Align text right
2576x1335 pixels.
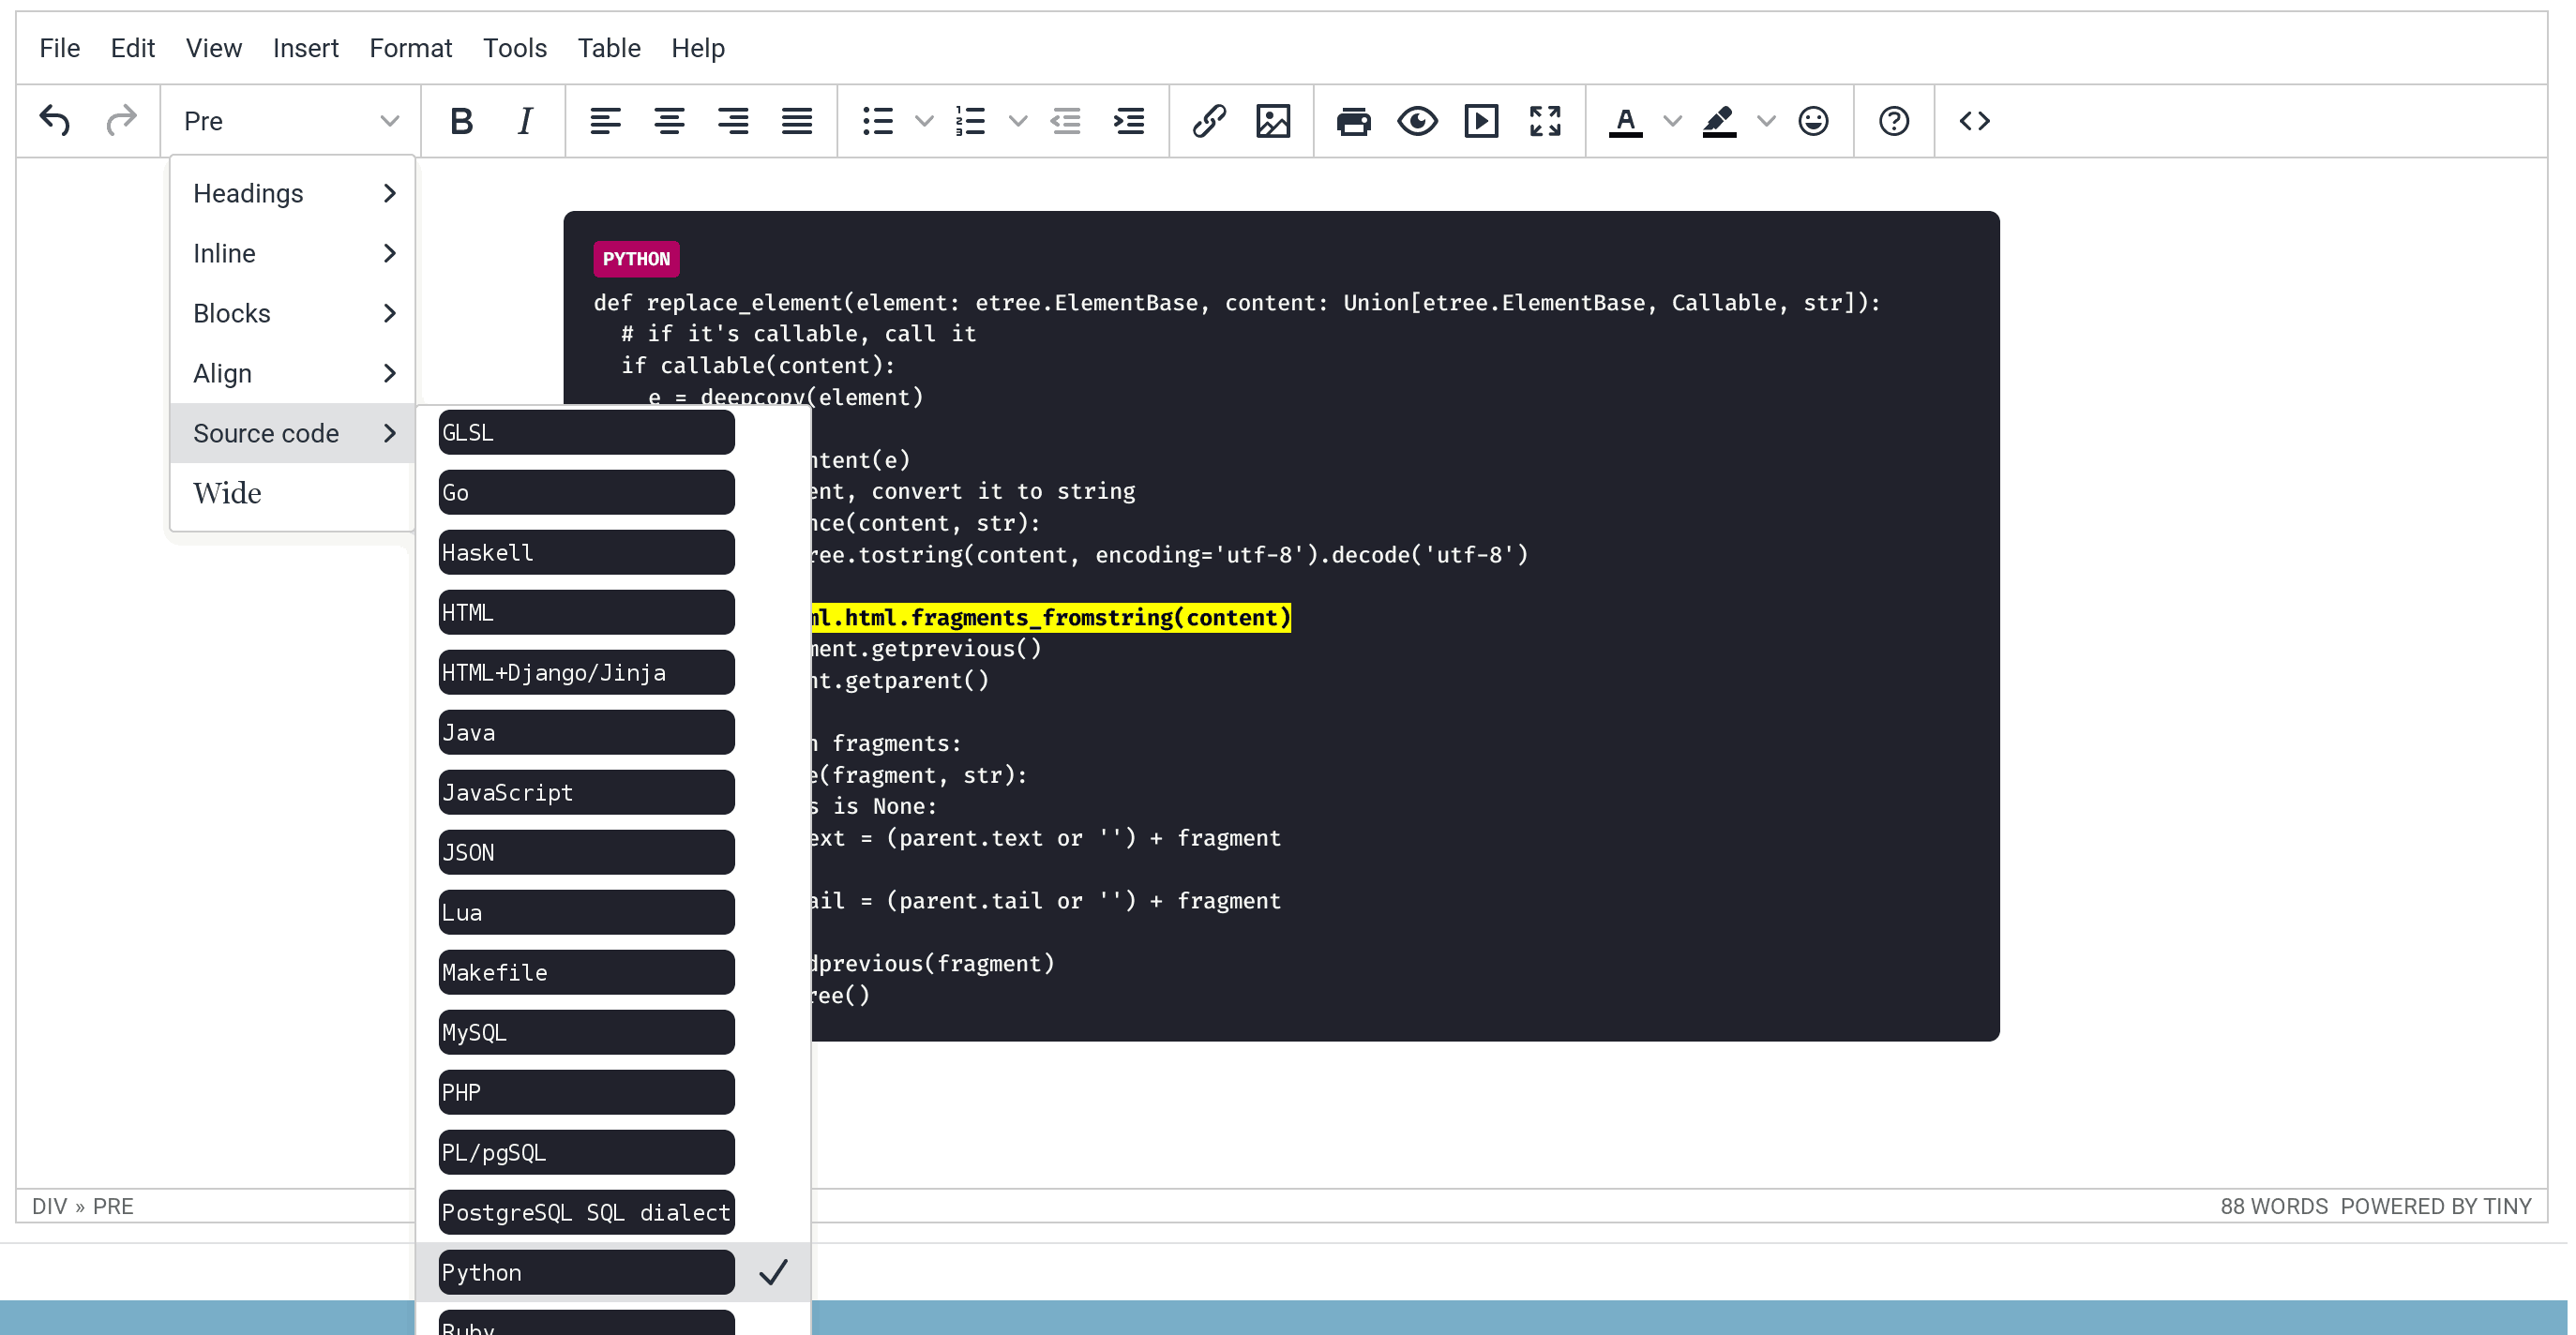coord(733,121)
